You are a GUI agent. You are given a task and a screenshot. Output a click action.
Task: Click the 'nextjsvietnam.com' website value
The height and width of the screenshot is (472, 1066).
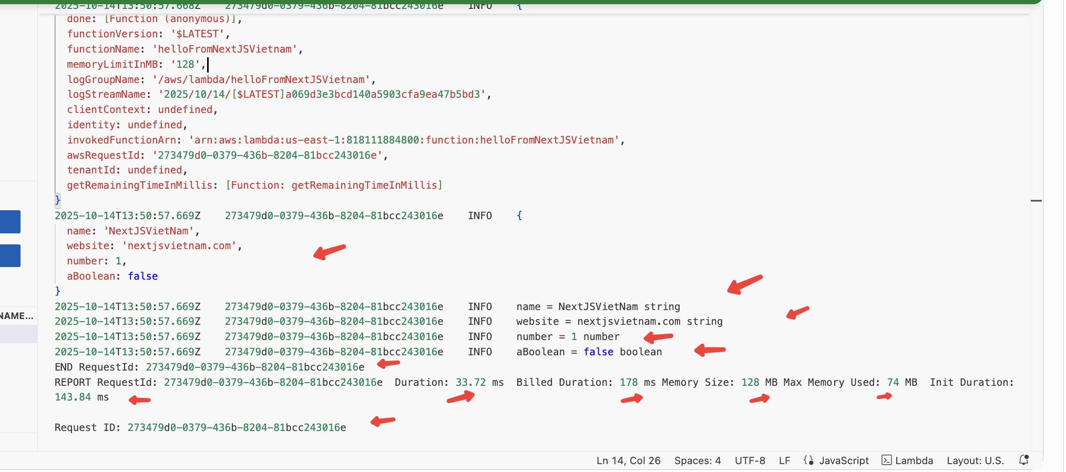[x=179, y=246]
